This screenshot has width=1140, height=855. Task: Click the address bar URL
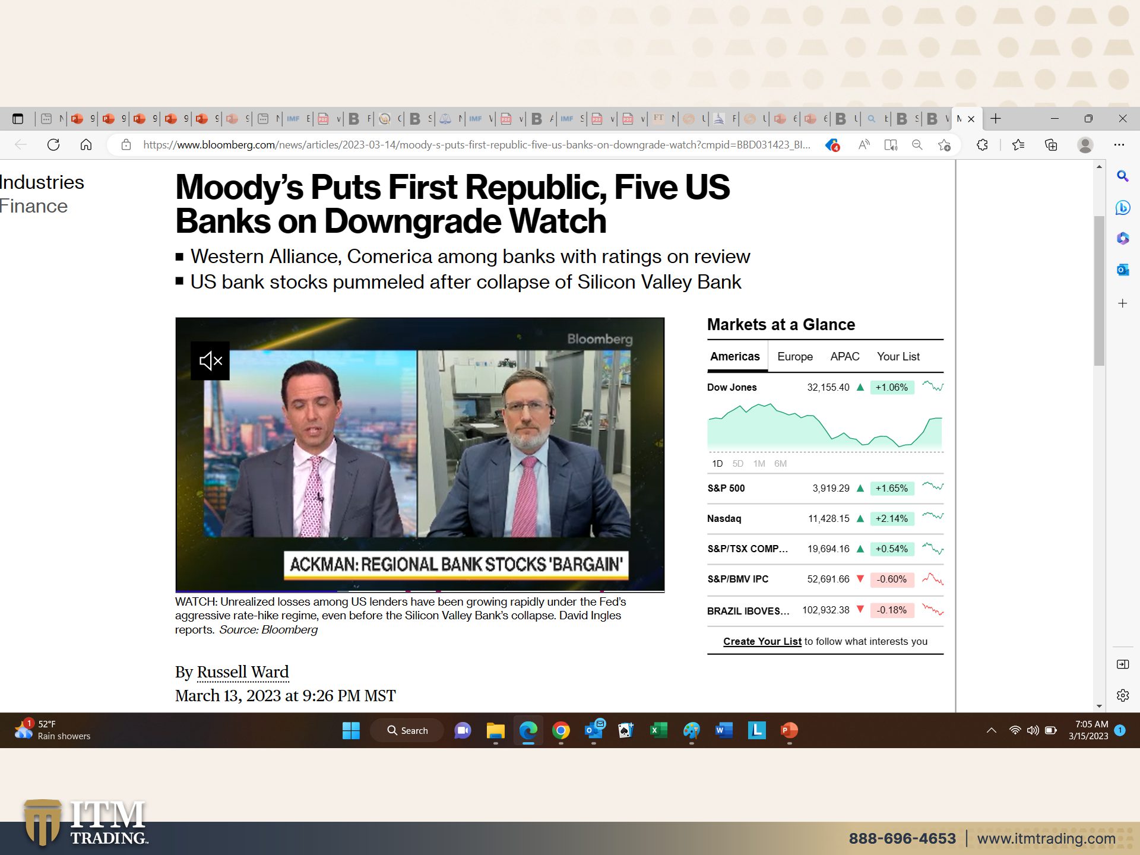(x=476, y=145)
